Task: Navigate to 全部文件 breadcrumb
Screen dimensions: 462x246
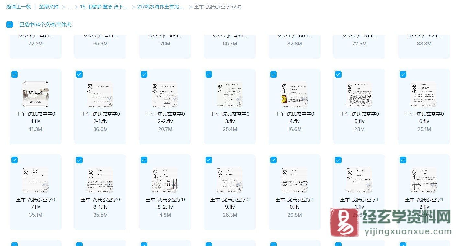Action: pyautogui.click(x=49, y=6)
